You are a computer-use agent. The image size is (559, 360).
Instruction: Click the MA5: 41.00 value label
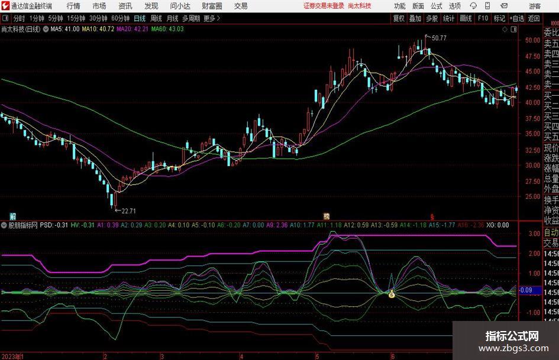point(65,29)
